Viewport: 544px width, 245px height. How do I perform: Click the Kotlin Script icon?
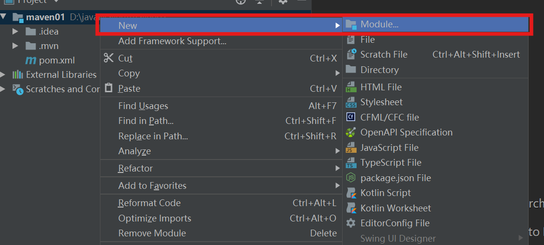(x=351, y=193)
